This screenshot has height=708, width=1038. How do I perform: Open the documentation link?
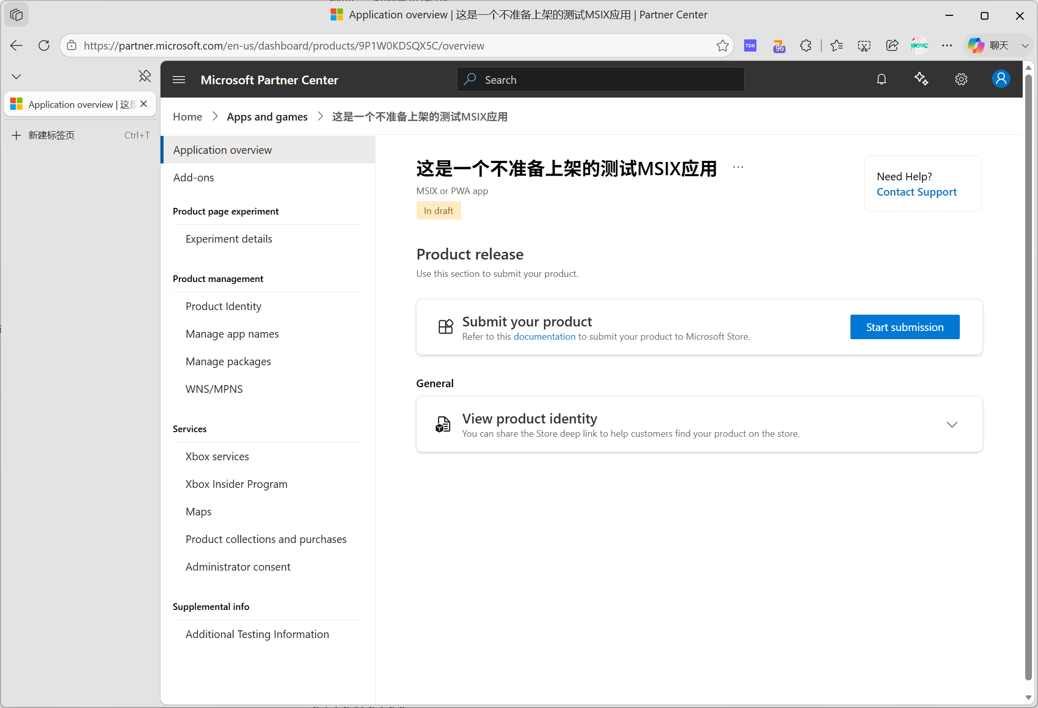click(x=544, y=336)
